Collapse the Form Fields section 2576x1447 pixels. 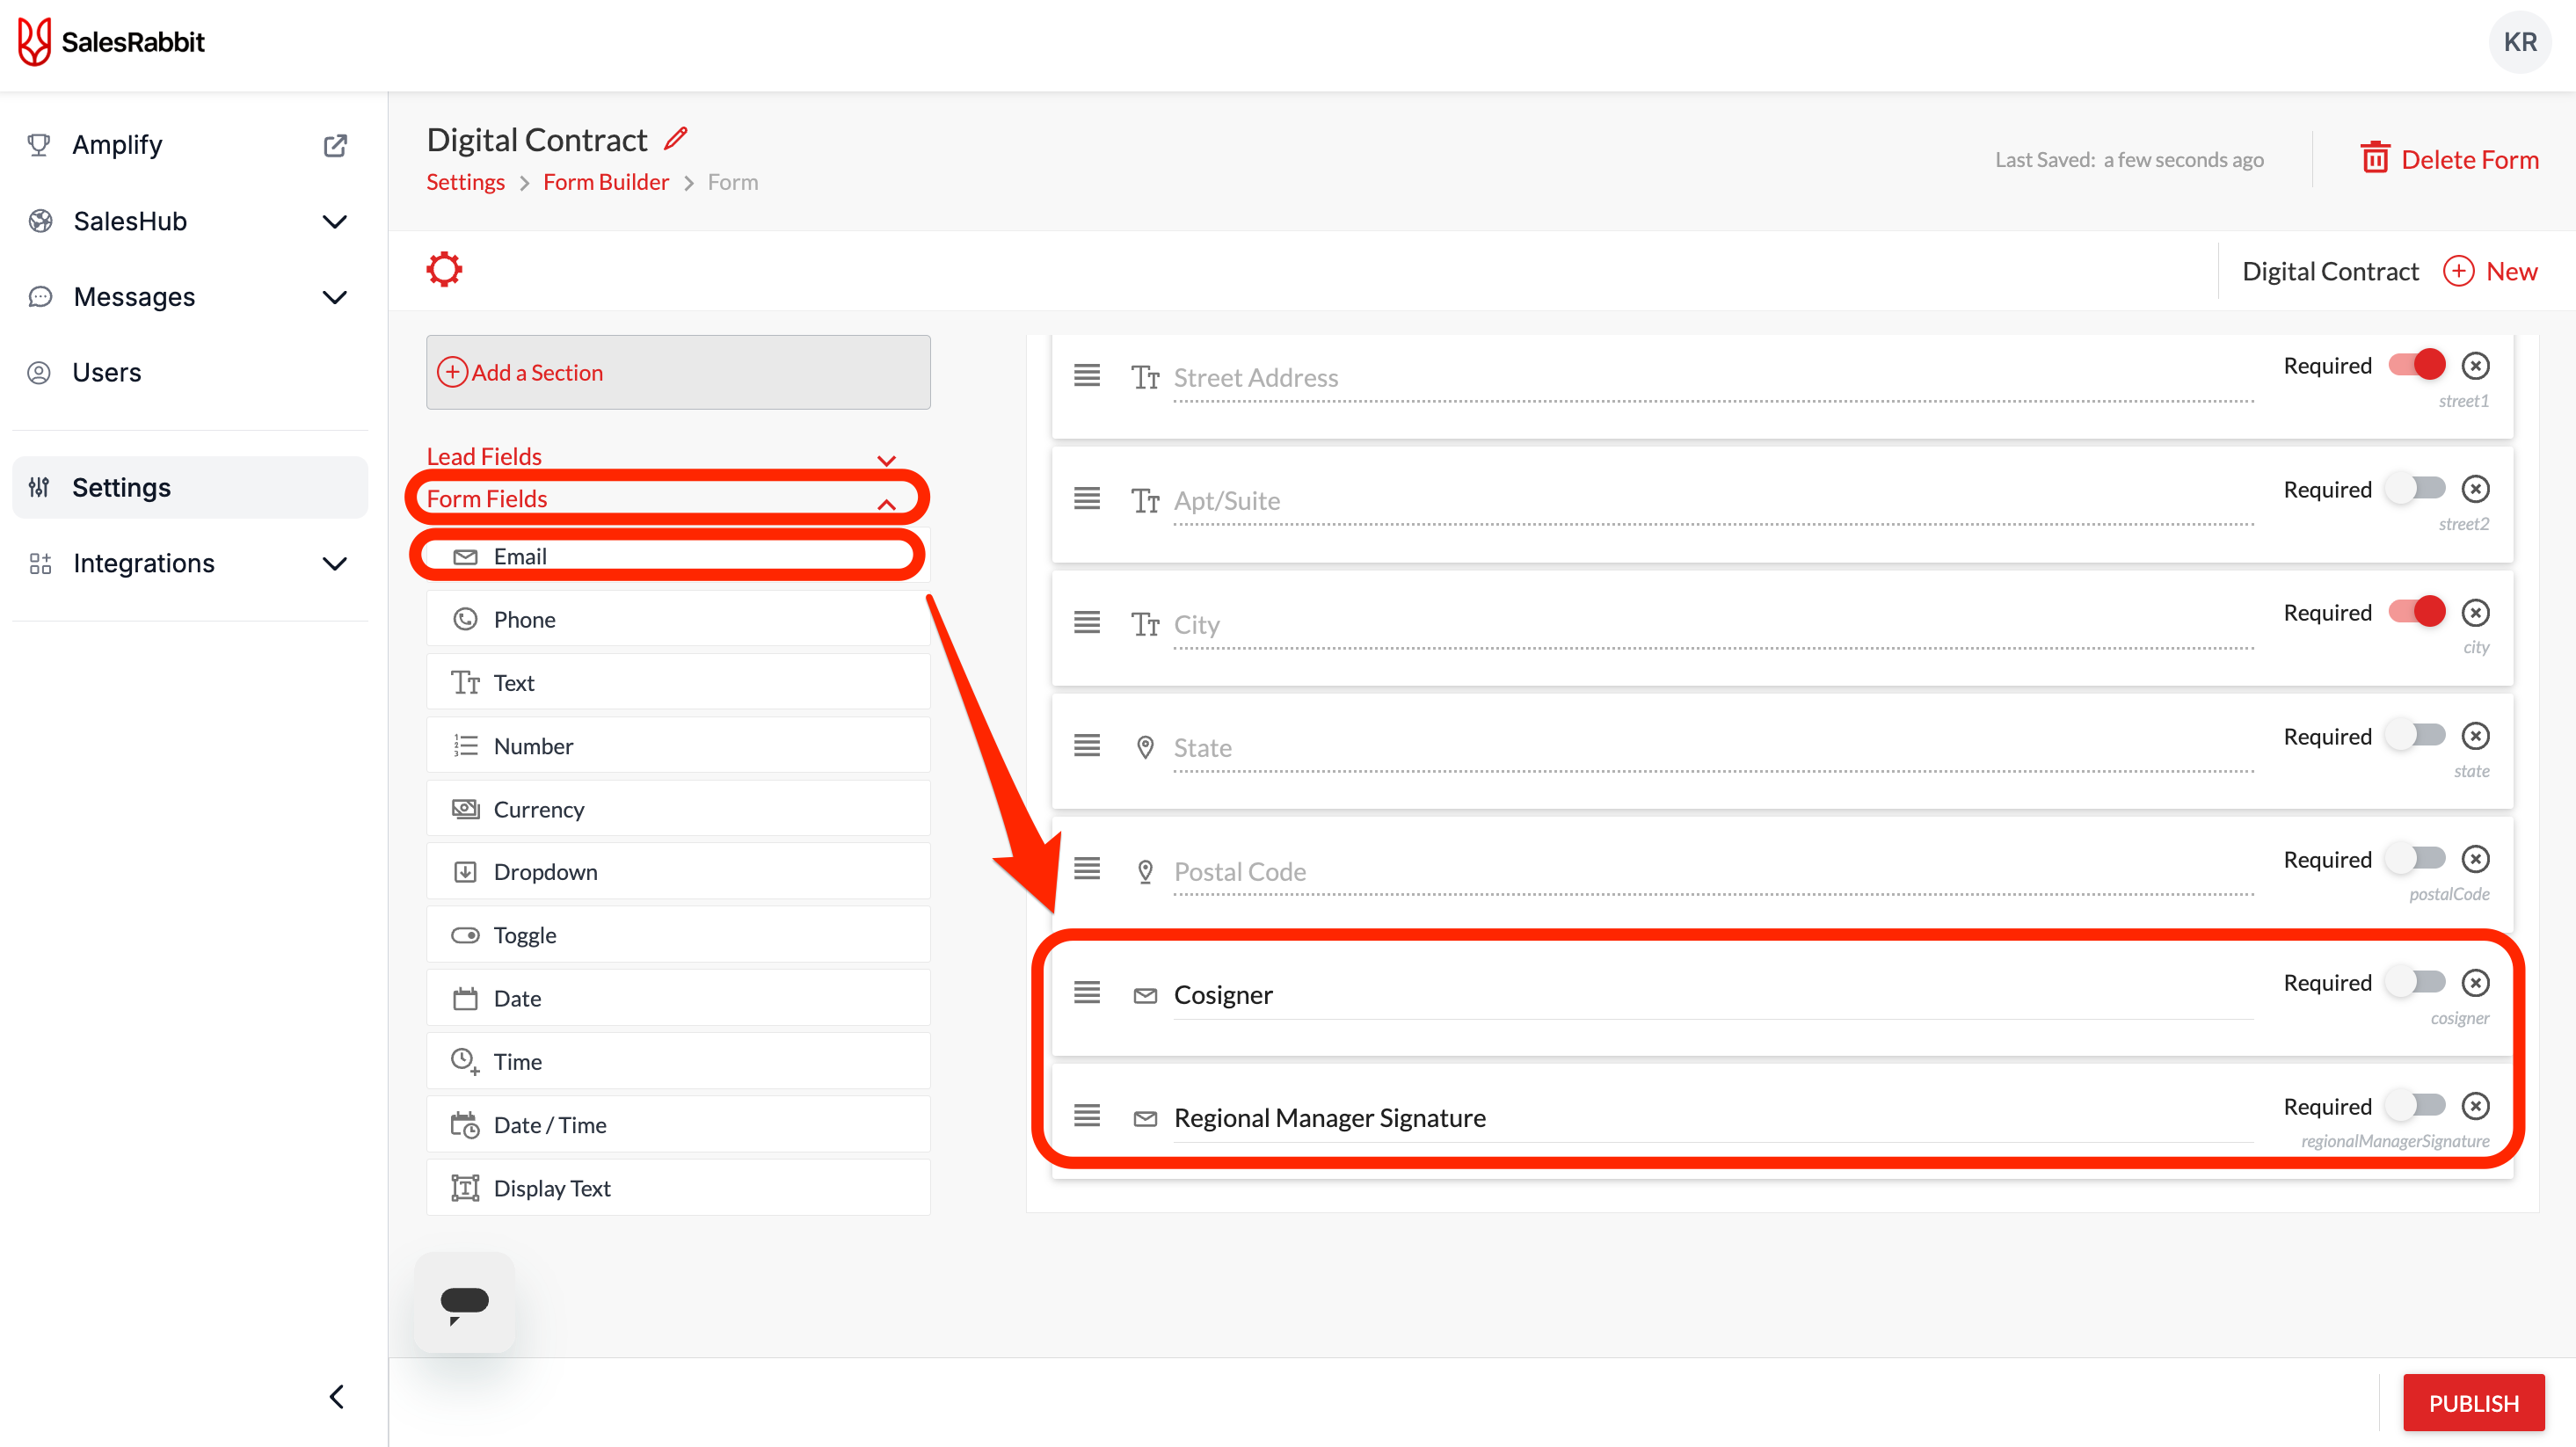tap(885, 502)
